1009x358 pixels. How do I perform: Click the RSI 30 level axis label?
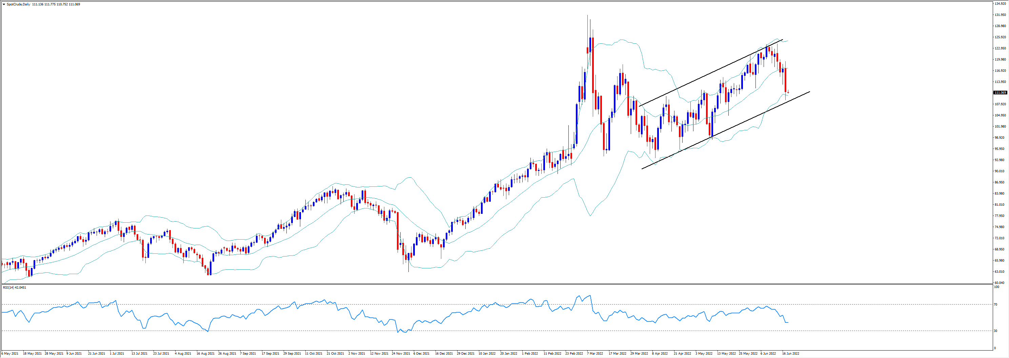[996, 331]
